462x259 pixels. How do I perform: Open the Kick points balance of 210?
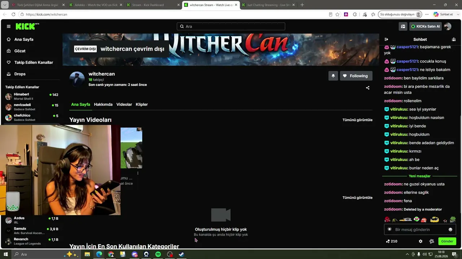point(392,241)
